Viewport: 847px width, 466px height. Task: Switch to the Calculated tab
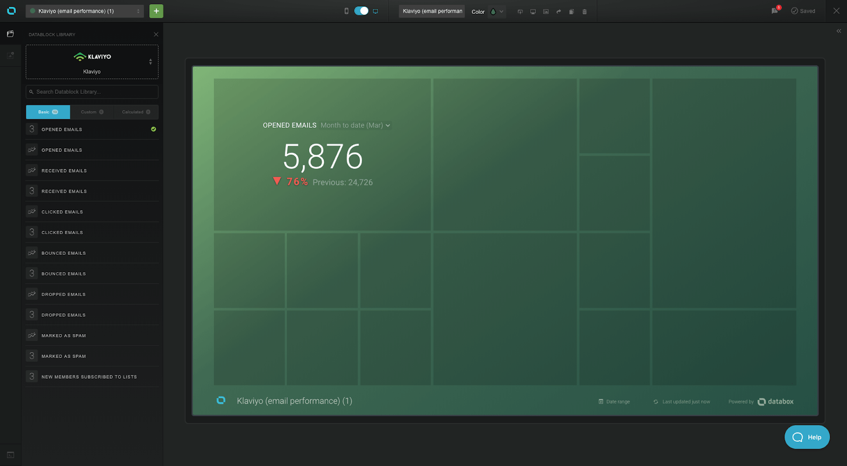point(136,112)
